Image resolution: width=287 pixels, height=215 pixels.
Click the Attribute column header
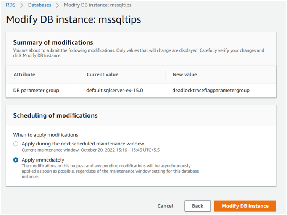tap(24, 74)
